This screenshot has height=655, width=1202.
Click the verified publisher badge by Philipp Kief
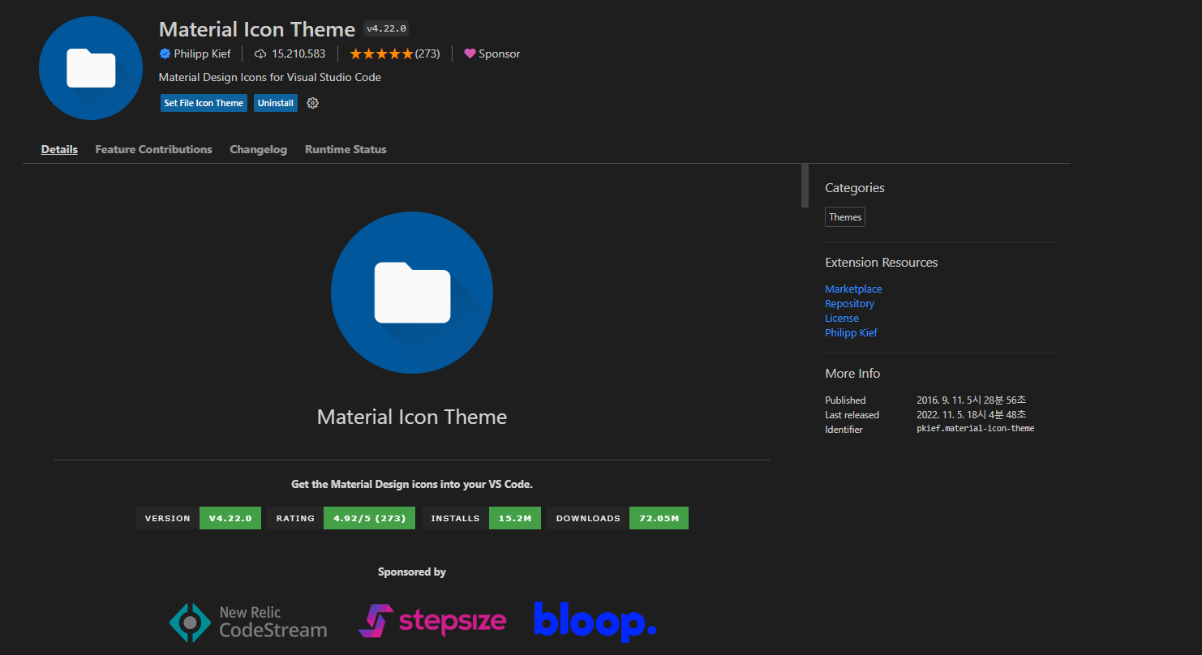(165, 54)
